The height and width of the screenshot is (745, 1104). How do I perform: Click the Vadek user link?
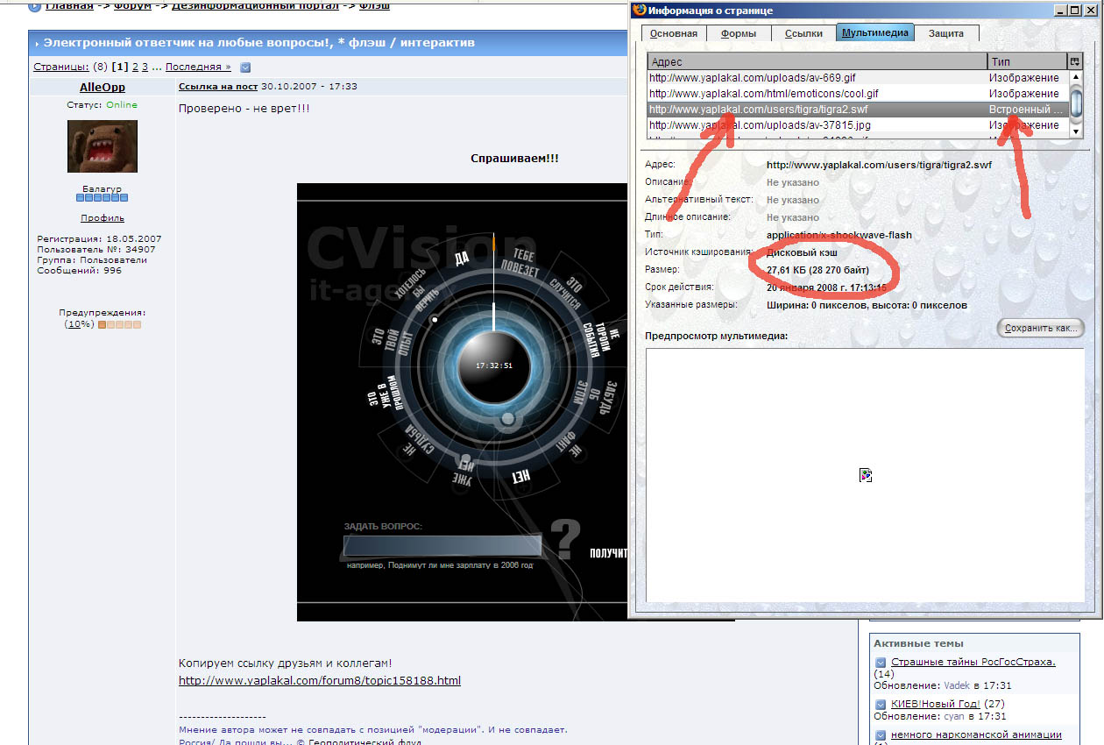[x=958, y=686]
